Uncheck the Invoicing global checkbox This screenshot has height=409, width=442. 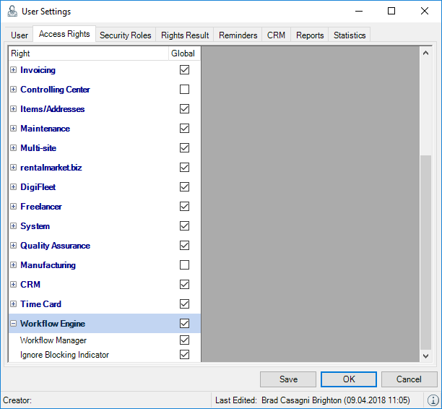point(184,70)
